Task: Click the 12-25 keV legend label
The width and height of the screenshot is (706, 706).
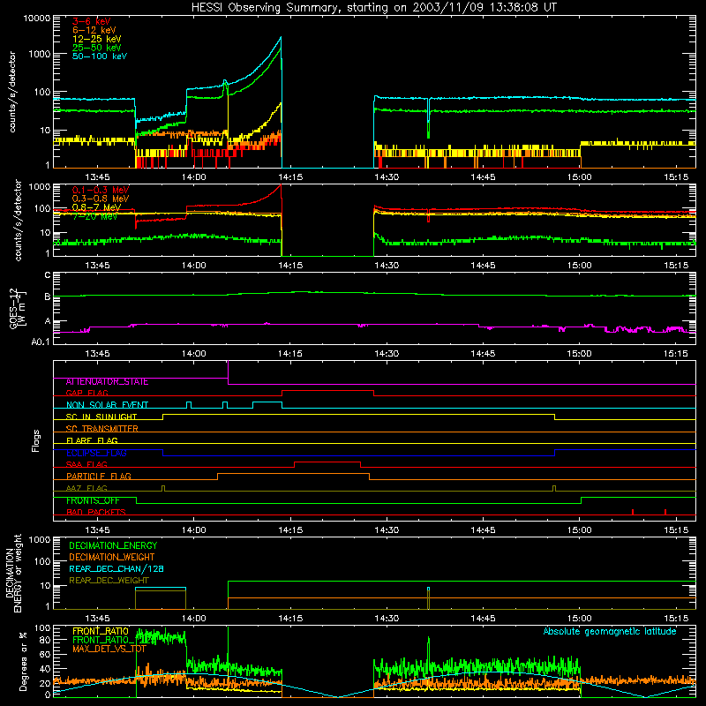Action: (96, 39)
